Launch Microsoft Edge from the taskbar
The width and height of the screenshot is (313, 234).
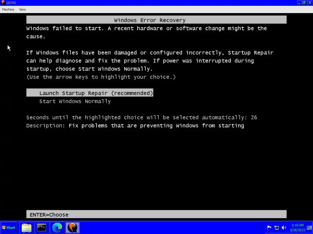pyautogui.click(x=57, y=228)
